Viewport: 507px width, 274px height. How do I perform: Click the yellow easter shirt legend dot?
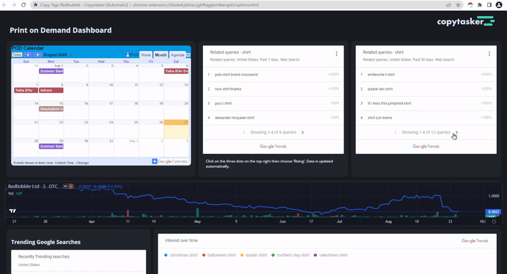point(242,255)
